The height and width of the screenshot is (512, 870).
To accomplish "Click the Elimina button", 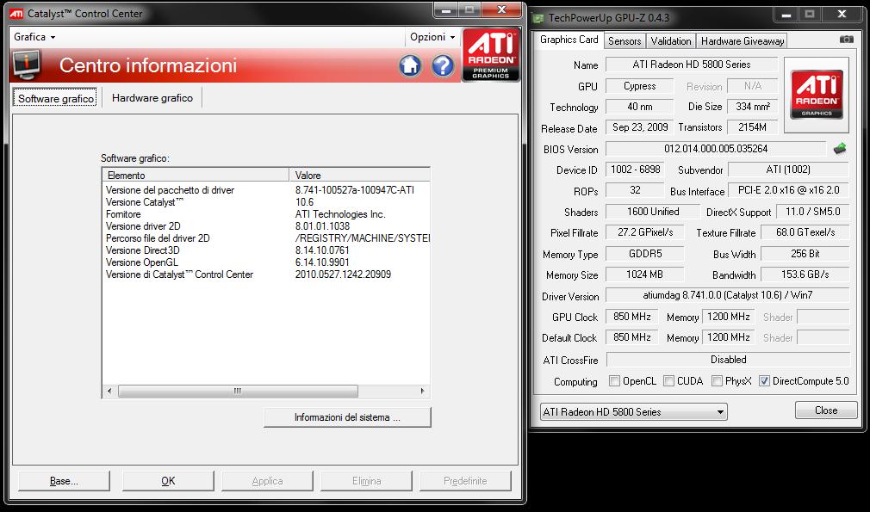I will click(367, 481).
